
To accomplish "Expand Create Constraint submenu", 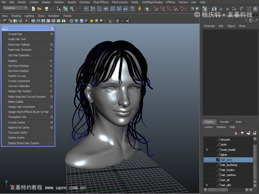I will [51, 81].
